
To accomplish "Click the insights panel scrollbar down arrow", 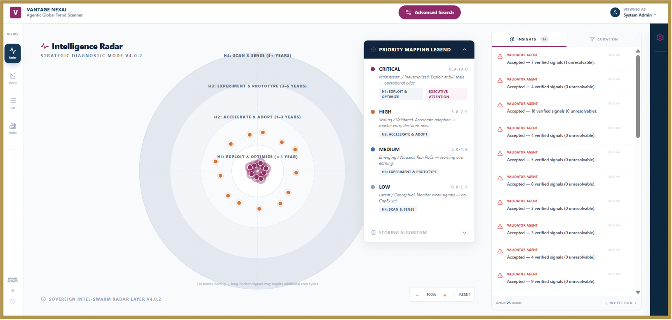I will [638, 292].
